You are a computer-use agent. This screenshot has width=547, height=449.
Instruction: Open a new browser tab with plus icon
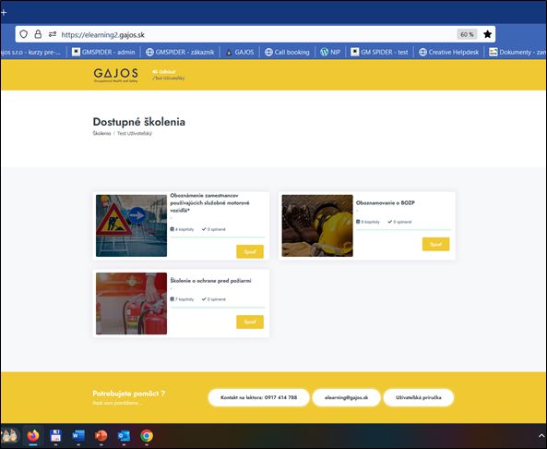[x=4, y=13]
